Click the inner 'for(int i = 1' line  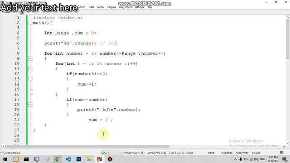coord(97,64)
